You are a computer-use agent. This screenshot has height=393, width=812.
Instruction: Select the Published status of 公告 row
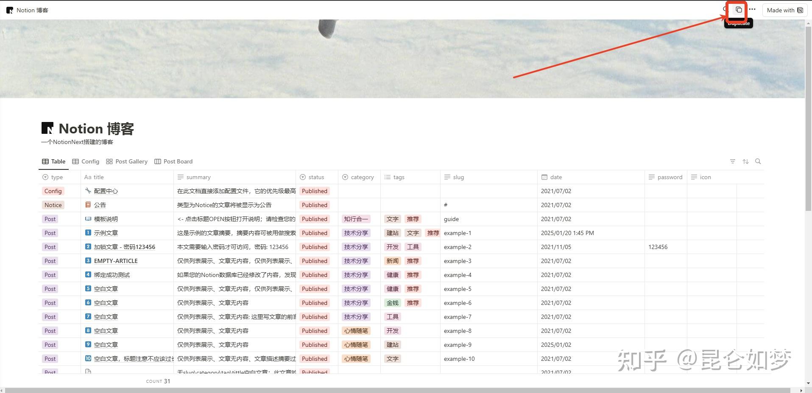coord(314,205)
